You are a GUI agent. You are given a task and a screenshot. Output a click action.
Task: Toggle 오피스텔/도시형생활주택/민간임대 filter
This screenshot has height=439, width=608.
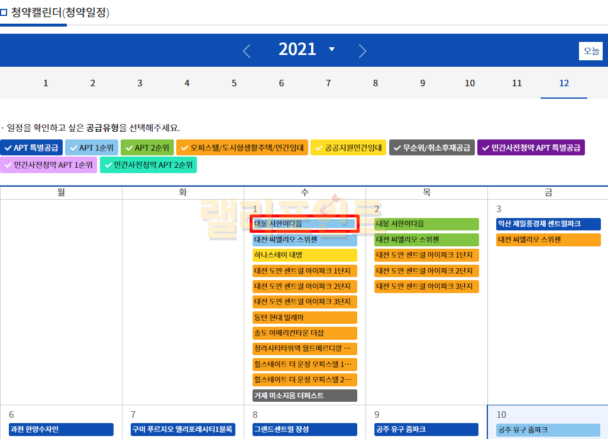click(242, 148)
